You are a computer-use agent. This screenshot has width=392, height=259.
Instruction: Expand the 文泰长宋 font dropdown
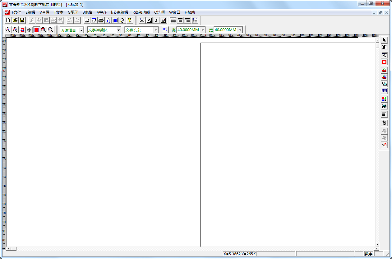coord(156,30)
